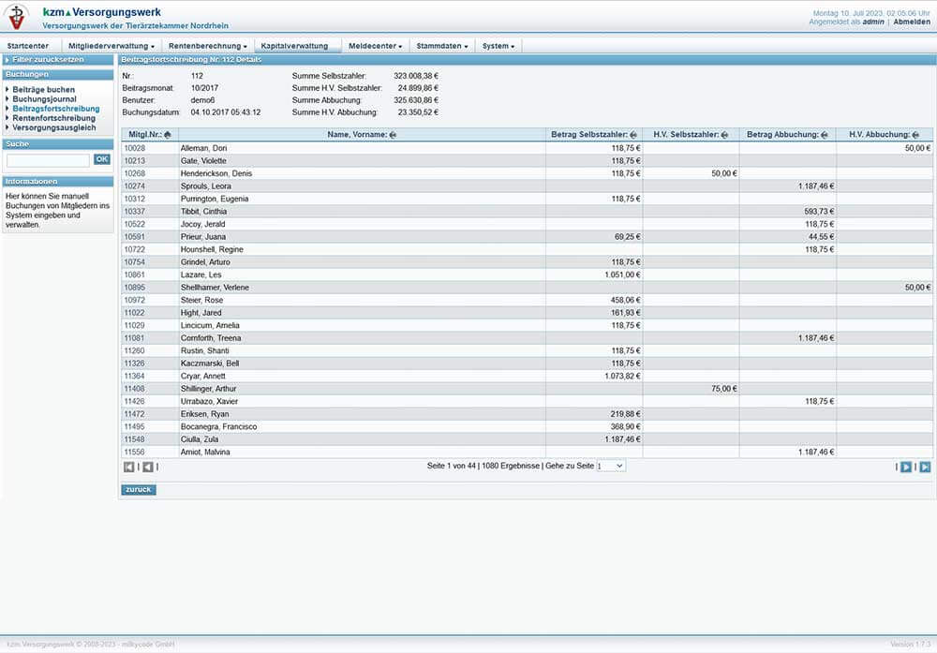Sort by Betrag Selbstzahler column icon

[x=633, y=135]
